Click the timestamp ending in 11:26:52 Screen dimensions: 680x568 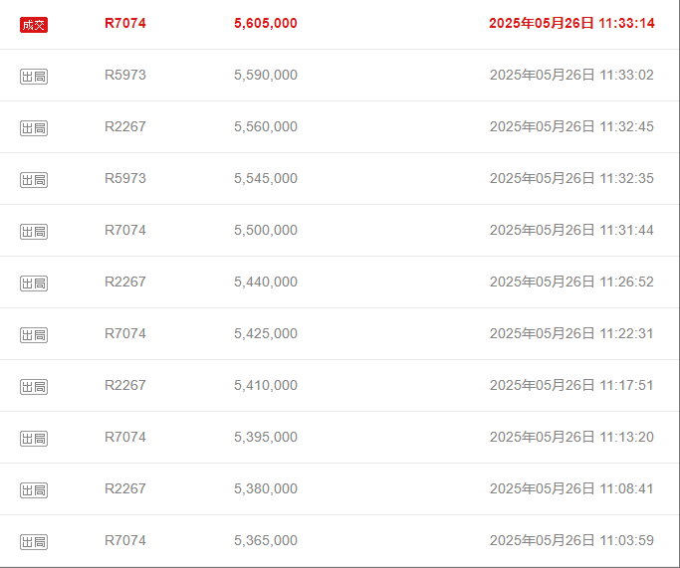tap(571, 282)
